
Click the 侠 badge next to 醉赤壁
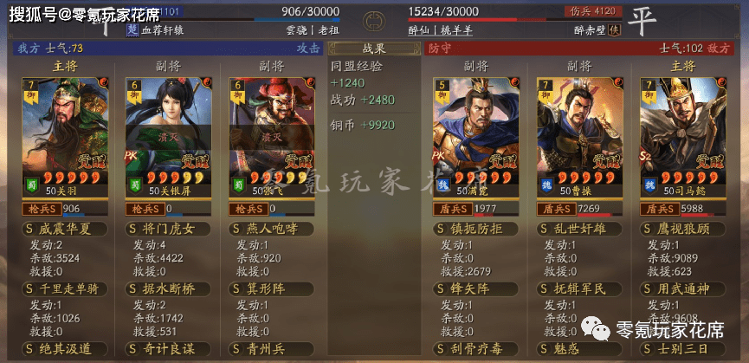tap(614, 29)
